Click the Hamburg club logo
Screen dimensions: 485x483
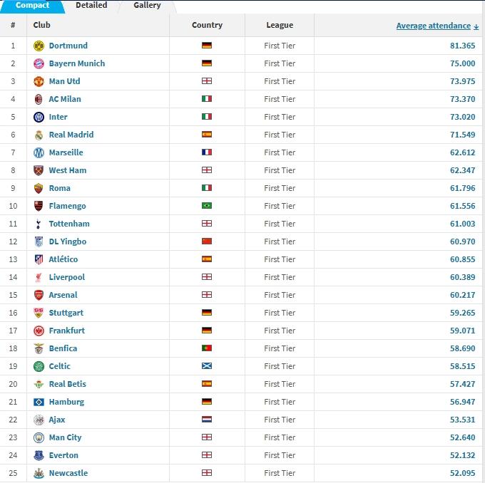pyautogui.click(x=39, y=402)
